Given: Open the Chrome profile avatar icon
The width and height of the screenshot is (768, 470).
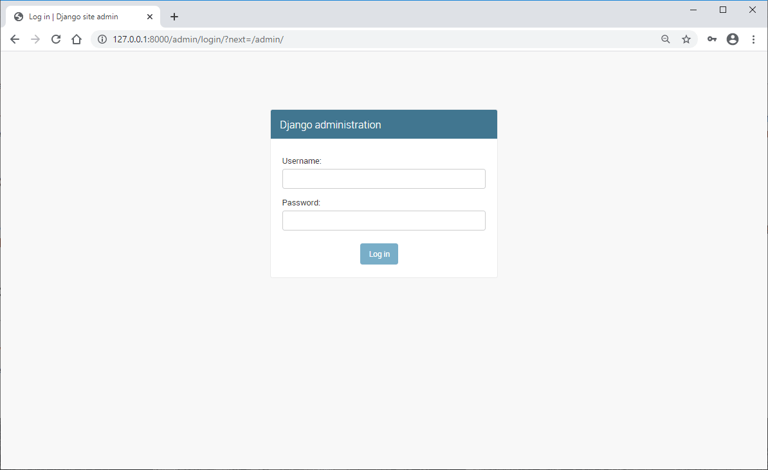Looking at the screenshot, I should 732,40.
